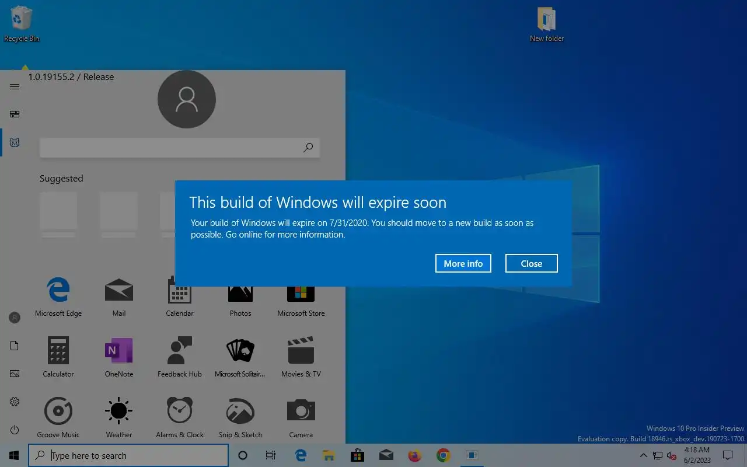Select the ninja cat icon in Start sidebar

pos(15,142)
